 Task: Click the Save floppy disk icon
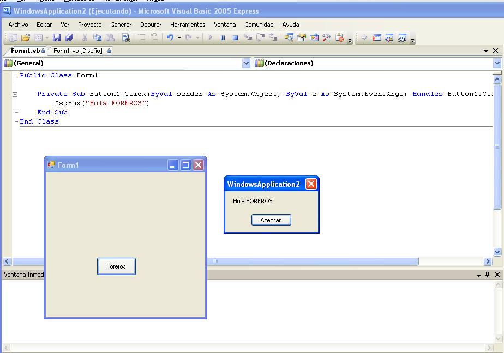click(x=57, y=38)
